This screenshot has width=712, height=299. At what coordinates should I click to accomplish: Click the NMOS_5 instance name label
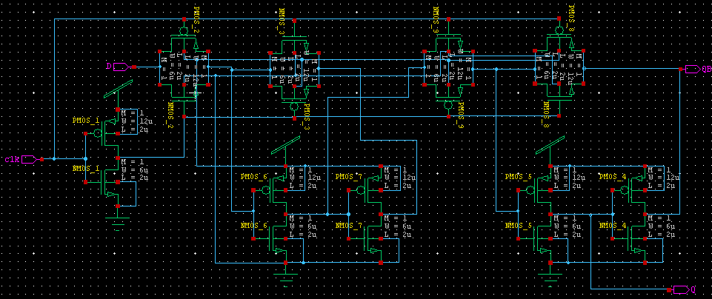tap(517, 225)
